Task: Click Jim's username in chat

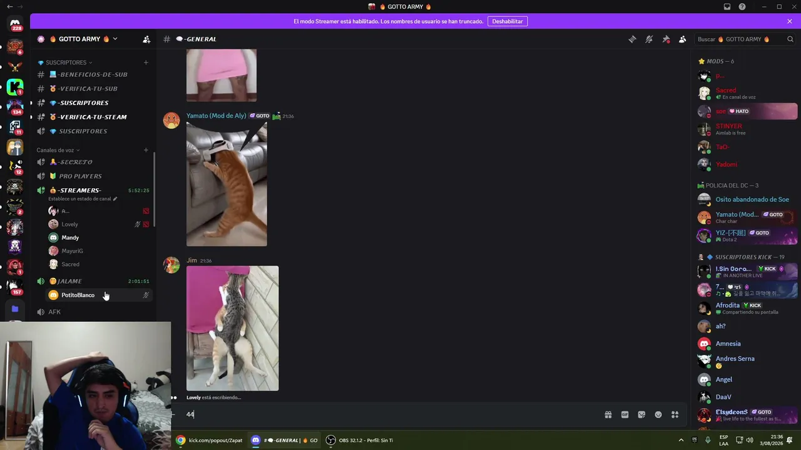Action: pos(191,260)
